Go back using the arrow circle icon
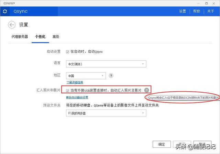The width and height of the screenshot is (220, 154). (12, 25)
